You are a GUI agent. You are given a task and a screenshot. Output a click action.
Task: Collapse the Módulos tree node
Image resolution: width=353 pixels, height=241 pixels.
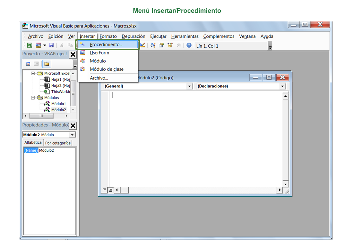tap(33, 98)
